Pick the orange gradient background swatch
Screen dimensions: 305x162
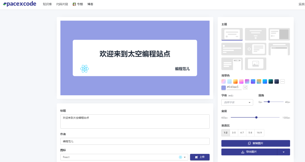tap(235, 82)
